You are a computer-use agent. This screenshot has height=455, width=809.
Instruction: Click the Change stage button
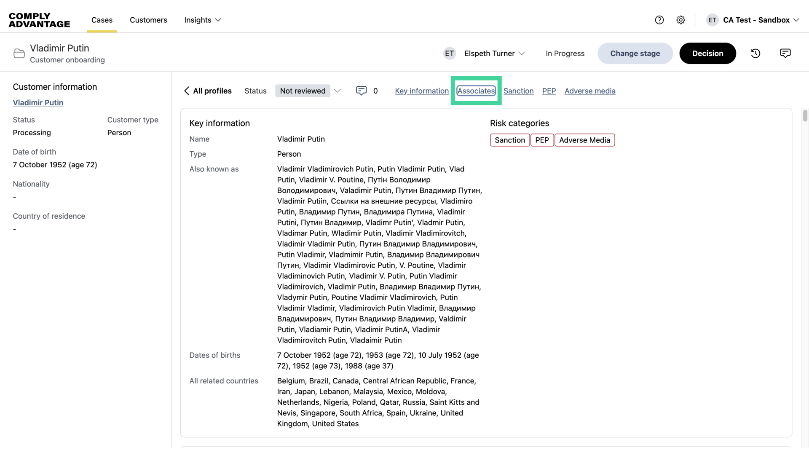pyautogui.click(x=635, y=54)
